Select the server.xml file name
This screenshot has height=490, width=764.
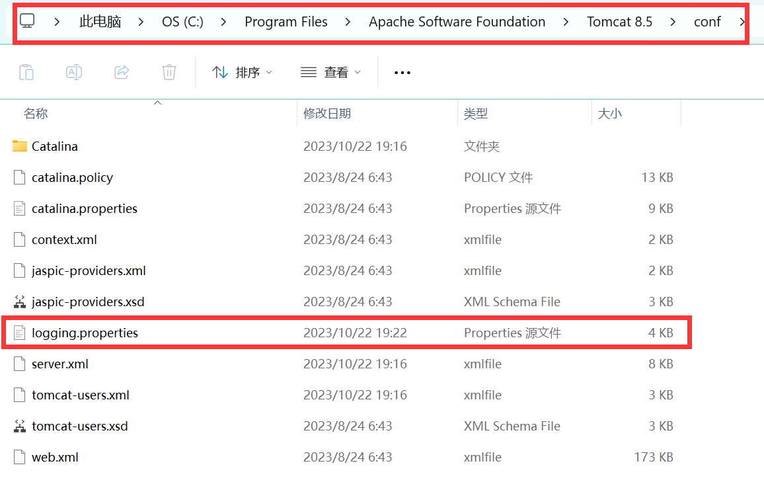coord(60,364)
